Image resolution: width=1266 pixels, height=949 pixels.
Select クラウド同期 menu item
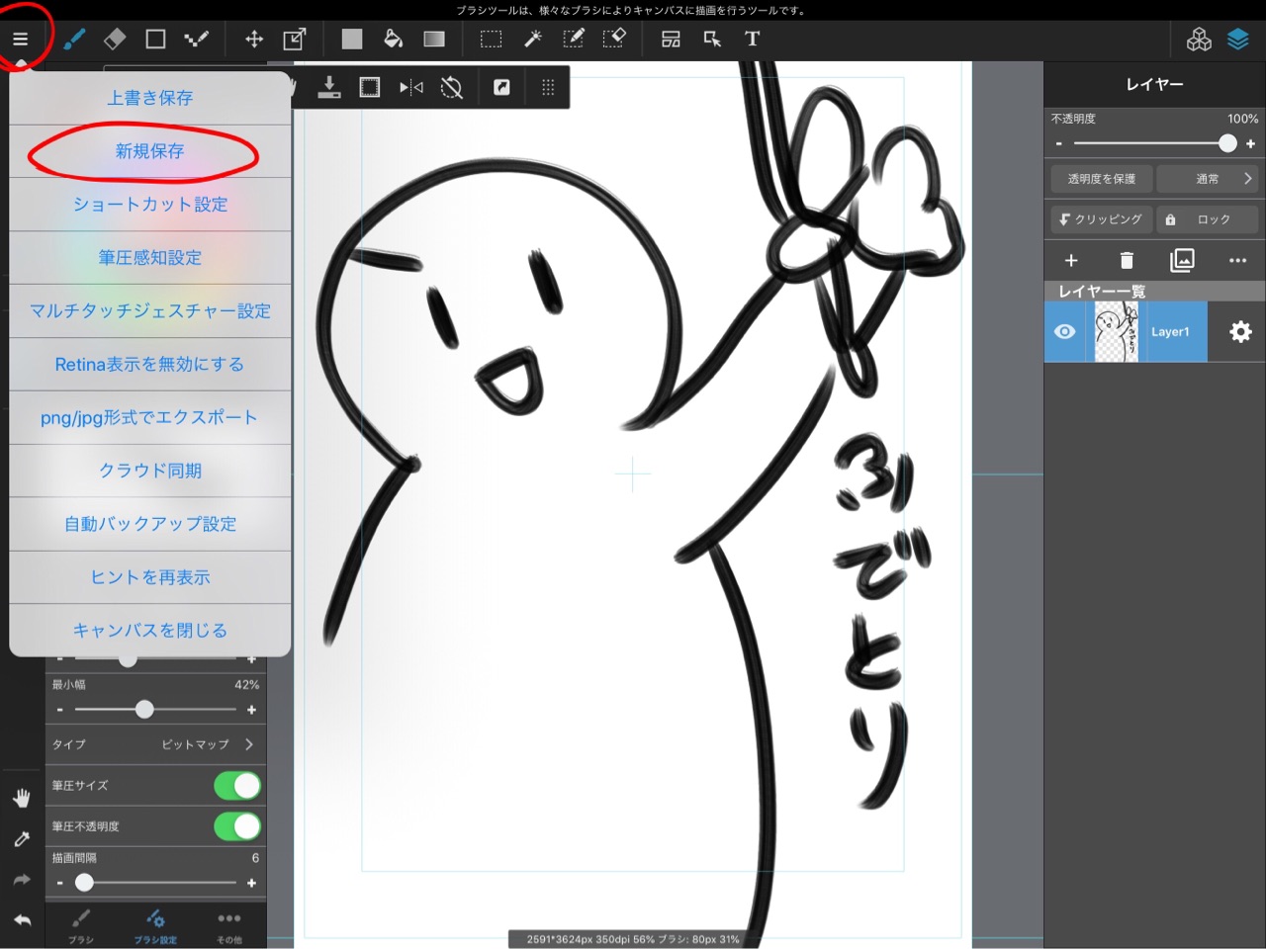(x=150, y=471)
